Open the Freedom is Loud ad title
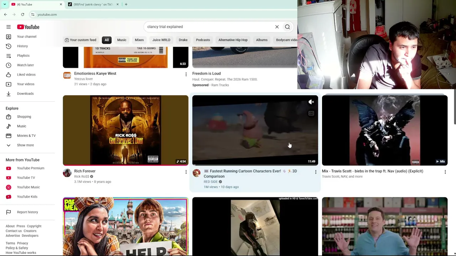The width and height of the screenshot is (456, 256). [x=207, y=74]
